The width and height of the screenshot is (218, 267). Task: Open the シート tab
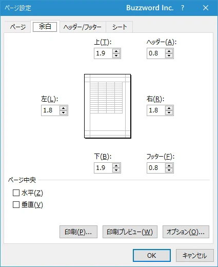click(x=120, y=27)
